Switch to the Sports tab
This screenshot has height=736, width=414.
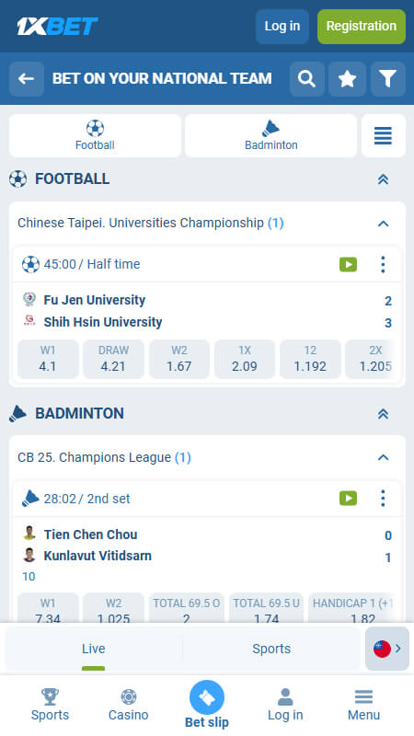coord(271,649)
